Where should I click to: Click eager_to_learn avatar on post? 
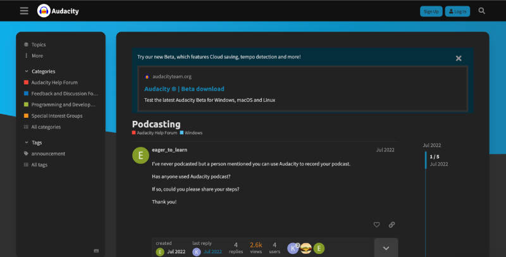point(140,155)
